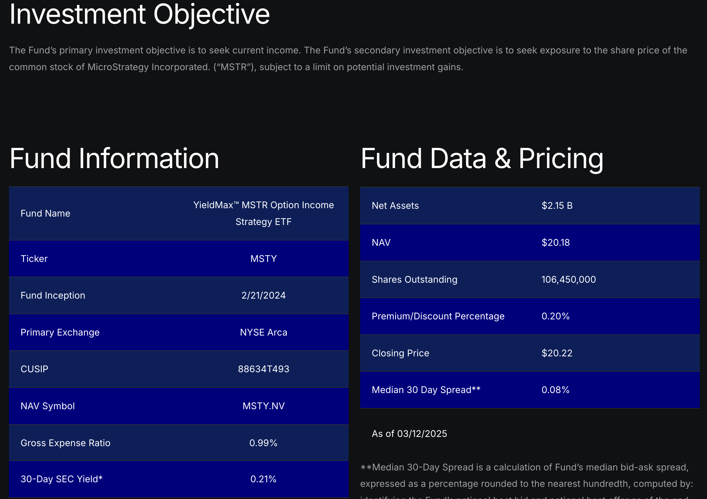This screenshot has height=499, width=707.
Task: Select the CUSIP number 88634T493
Action: point(264,369)
